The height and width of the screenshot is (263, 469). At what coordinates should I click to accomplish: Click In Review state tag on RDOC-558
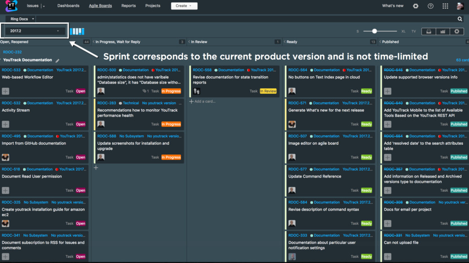point(268,91)
